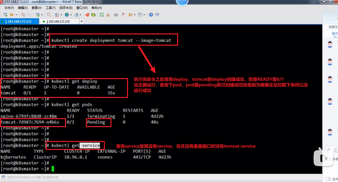Click the green terminal cursor at last prompt
This screenshot has height=182, width=338.
[53, 169]
